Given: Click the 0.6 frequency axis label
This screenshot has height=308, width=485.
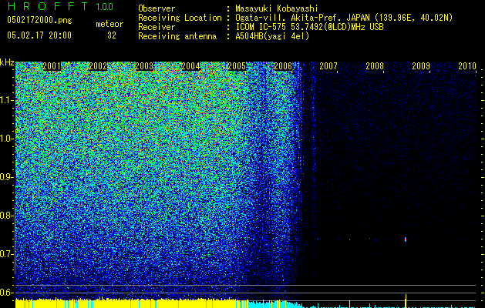Looking at the screenshot, I should click(x=5, y=293).
